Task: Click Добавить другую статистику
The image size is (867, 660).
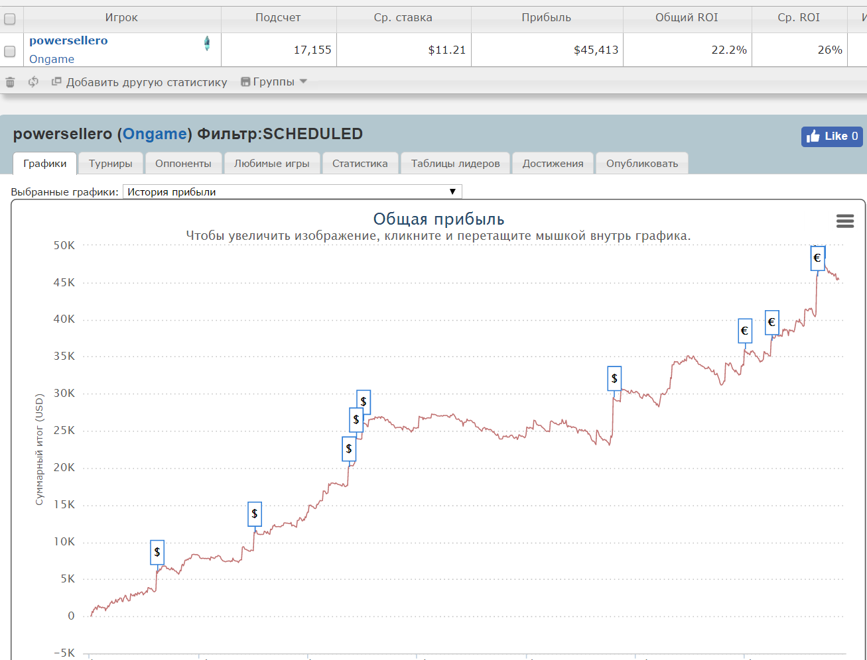Action: click(x=146, y=82)
